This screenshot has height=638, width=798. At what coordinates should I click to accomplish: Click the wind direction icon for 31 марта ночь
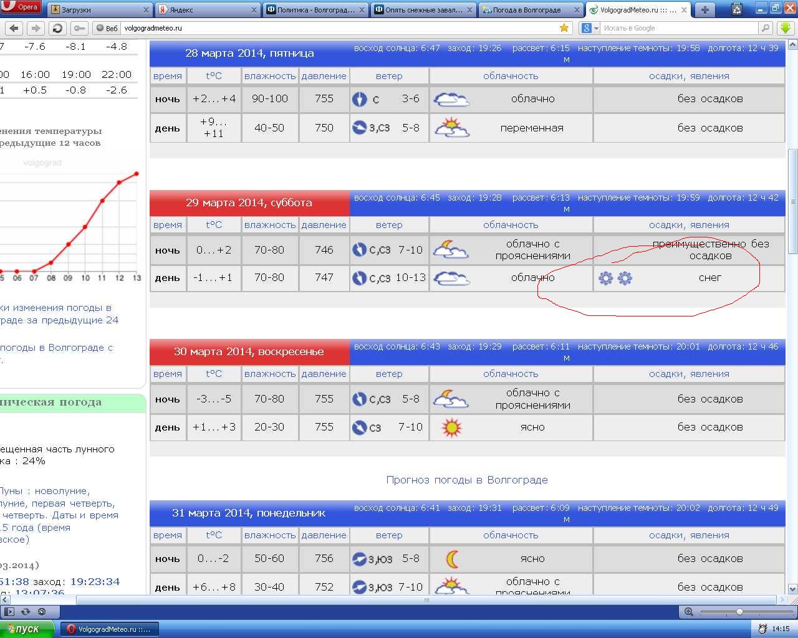pyautogui.click(x=360, y=559)
